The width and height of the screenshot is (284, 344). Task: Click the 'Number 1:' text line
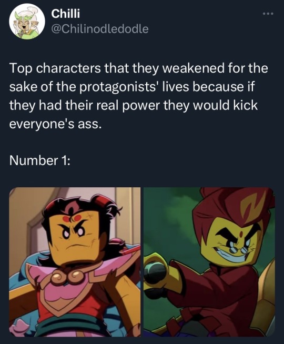40,160
